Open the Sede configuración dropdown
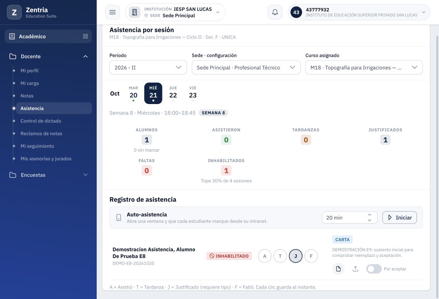The image size is (439, 299). click(246, 67)
